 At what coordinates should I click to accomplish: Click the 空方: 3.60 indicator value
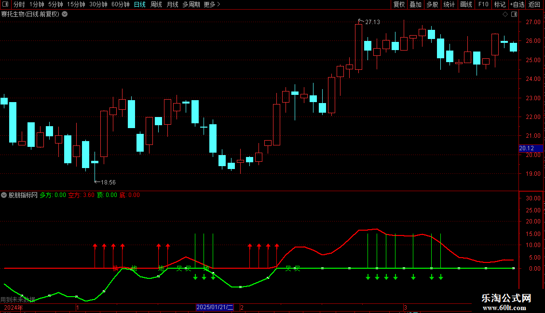[x=82, y=195]
